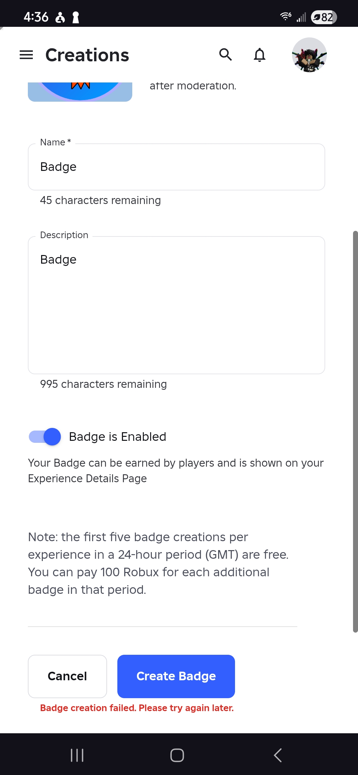Open the notifications bell
The image size is (358, 775).
click(x=260, y=55)
